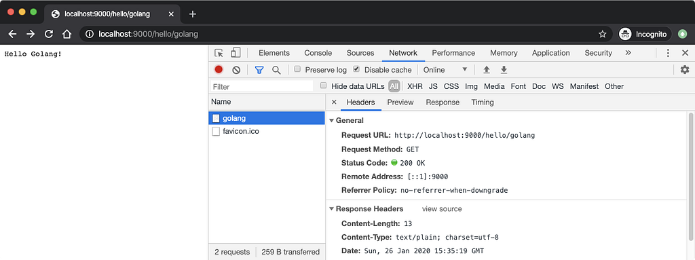The height and width of the screenshot is (260, 695).
Task: Click the green update arrow icon
Action: 683,34
